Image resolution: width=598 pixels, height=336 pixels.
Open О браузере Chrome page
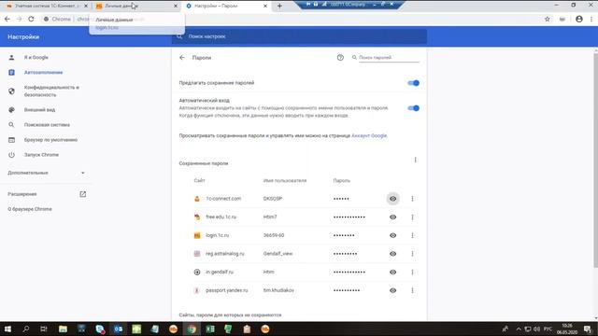point(30,209)
